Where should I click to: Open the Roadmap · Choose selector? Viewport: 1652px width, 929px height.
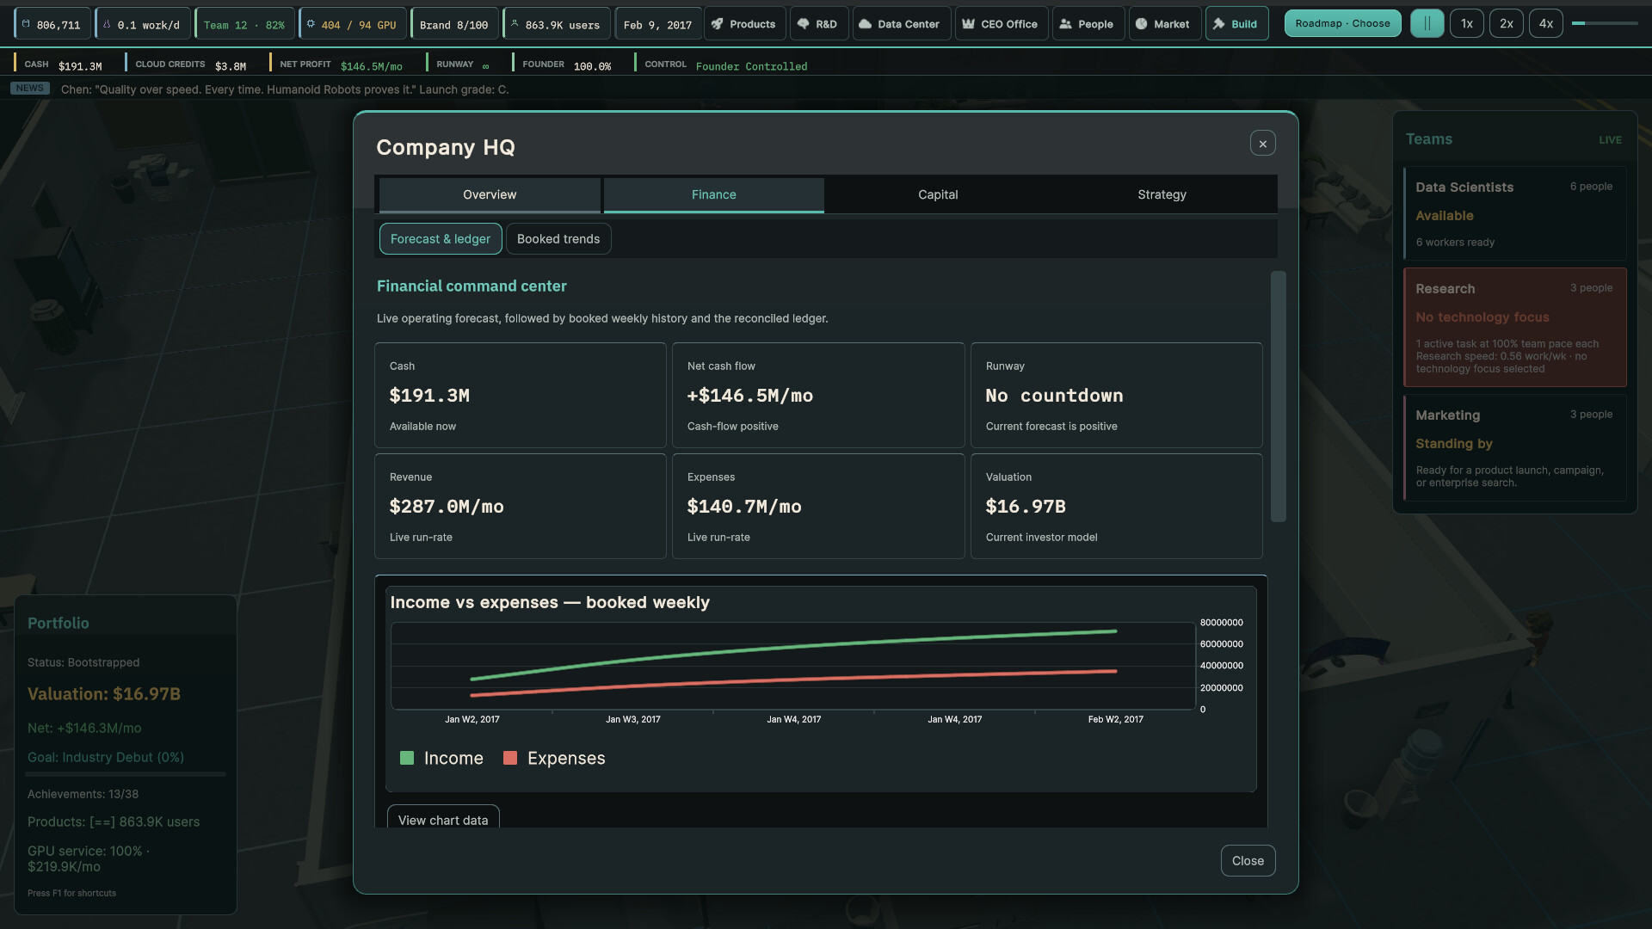coord(1342,23)
